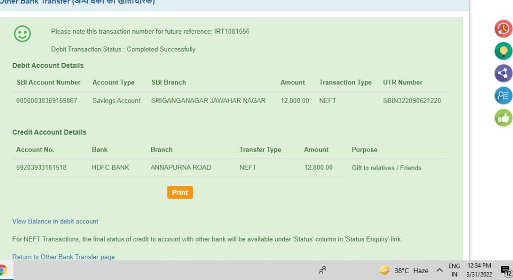Click the green light bulb tips icon
The height and width of the screenshot is (280, 513).
point(503,51)
